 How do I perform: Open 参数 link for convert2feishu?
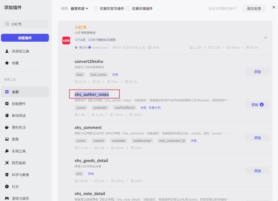(115, 75)
